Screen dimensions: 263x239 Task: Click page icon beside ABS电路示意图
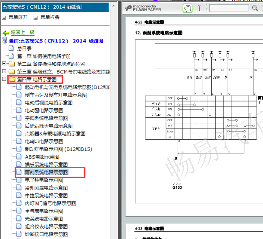pos(19,156)
